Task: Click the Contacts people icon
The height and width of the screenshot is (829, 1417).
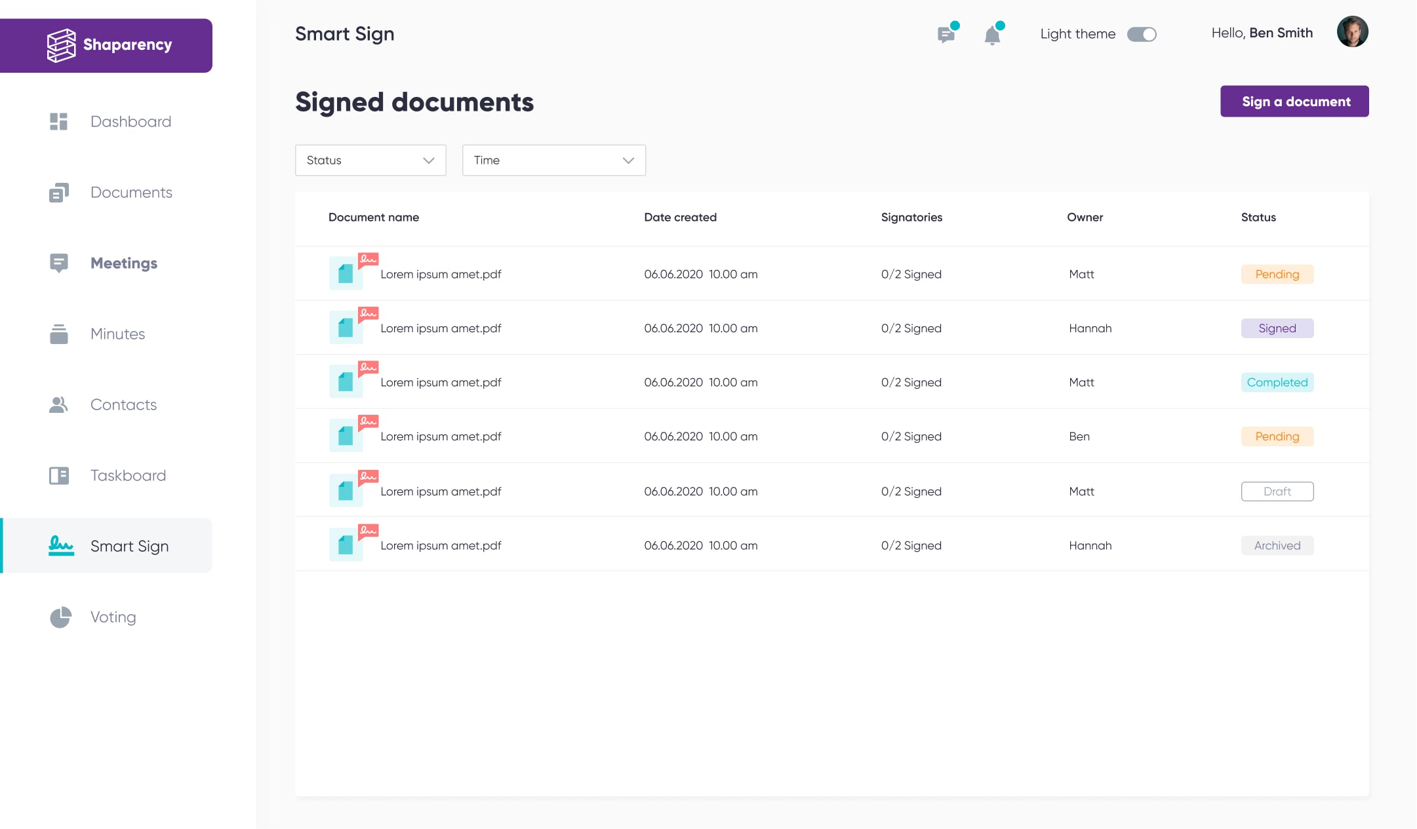Action: 59,405
